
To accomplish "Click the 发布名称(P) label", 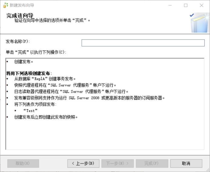I will 18,41.
